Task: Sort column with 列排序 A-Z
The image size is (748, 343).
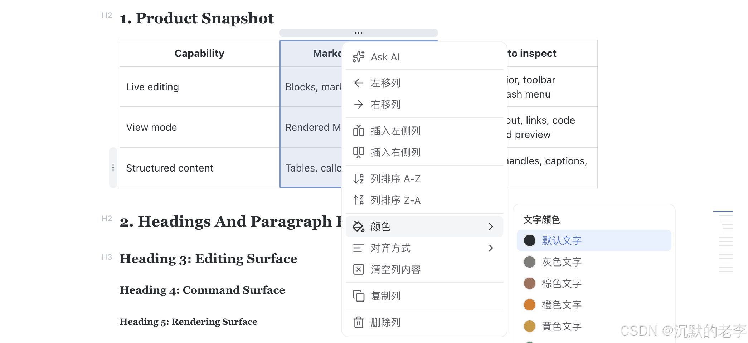Action: 424,179
